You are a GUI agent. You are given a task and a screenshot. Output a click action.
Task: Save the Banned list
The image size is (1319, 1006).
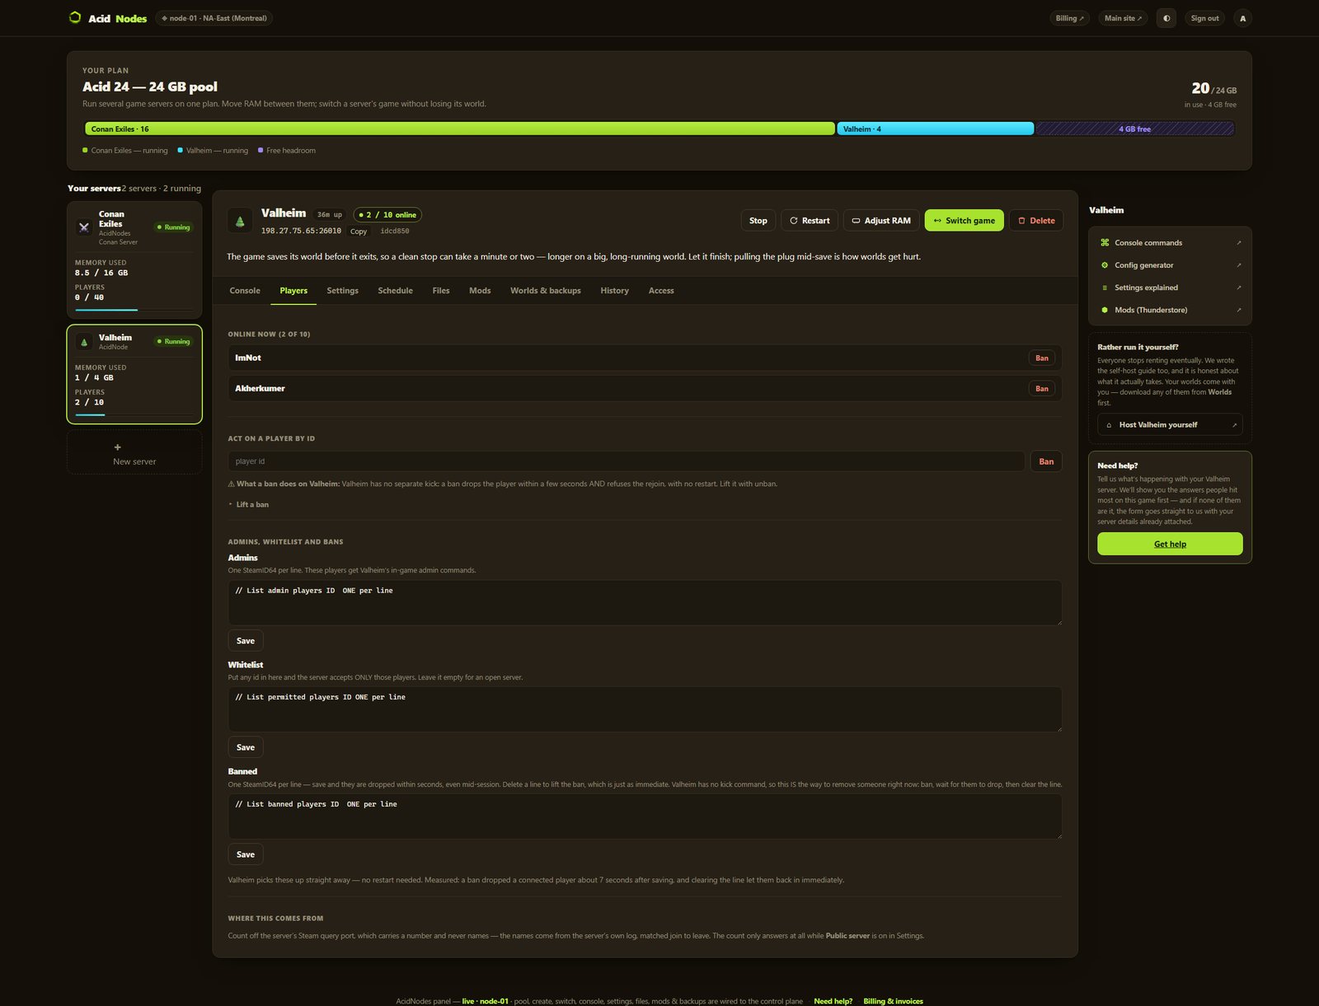point(246,854)
